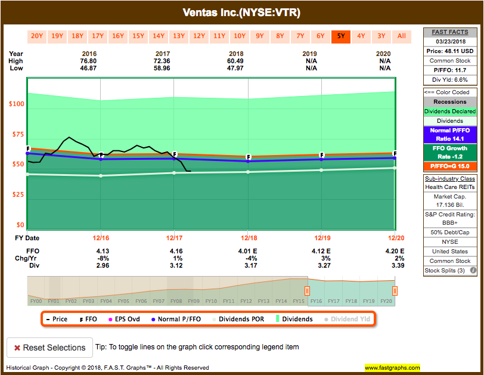Click the 17.136 Bil. market cap
This screenshot has width=484, height=375.
pyautogui.click(x=450, y=204)
